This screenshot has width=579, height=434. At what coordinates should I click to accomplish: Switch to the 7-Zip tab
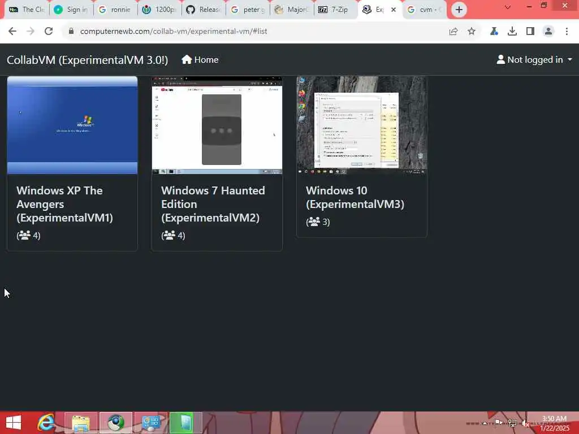coord(336,10)
